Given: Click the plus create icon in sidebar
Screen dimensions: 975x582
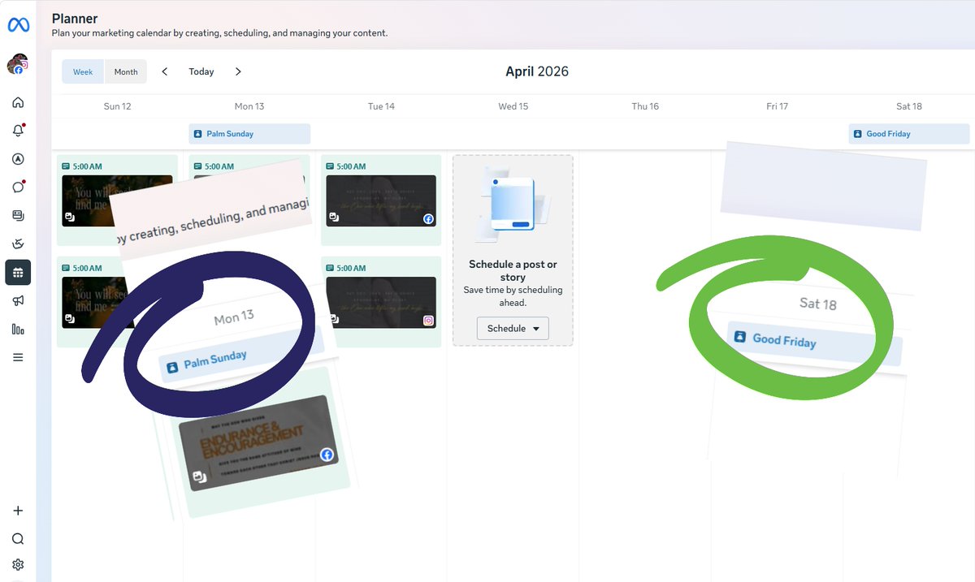Looking at the screenshot, I should tap(18, 511).
